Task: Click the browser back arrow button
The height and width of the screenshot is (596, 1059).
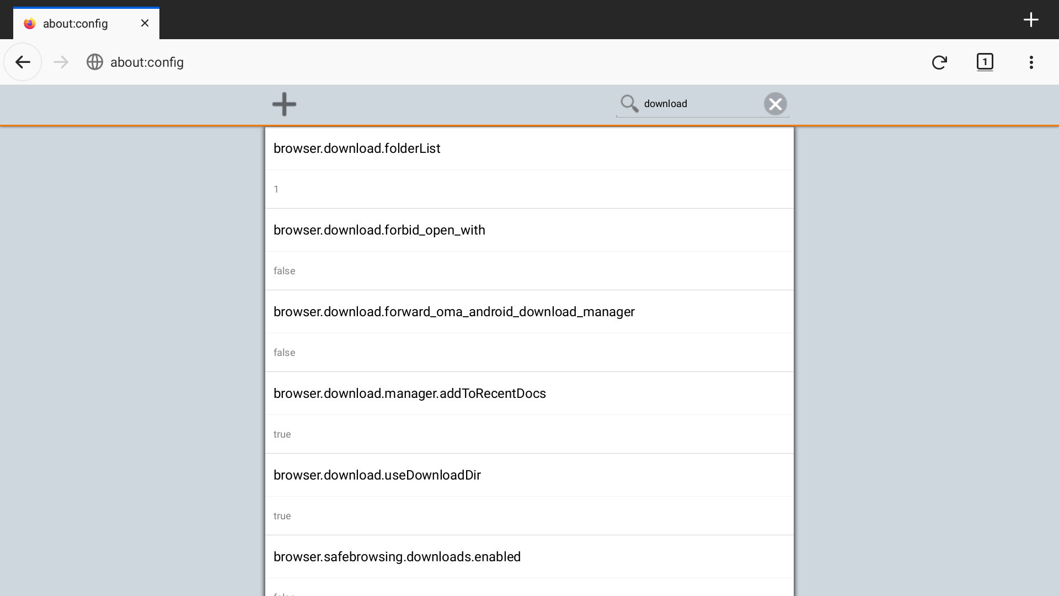Action: (x=23, y=62)
